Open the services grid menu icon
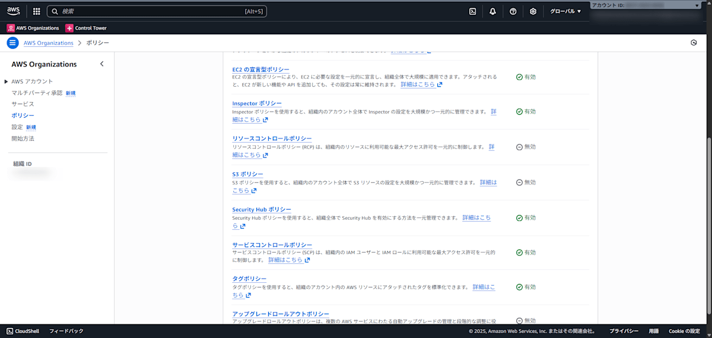712x338 pixels. tap(37, 11)
